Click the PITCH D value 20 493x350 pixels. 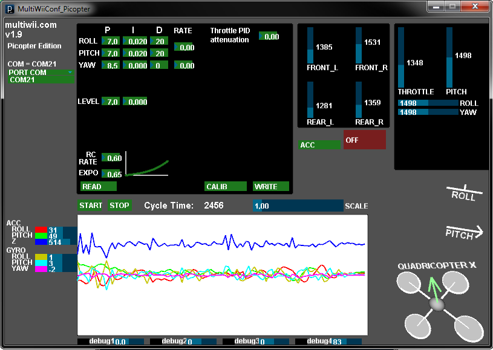coord(159,53)
